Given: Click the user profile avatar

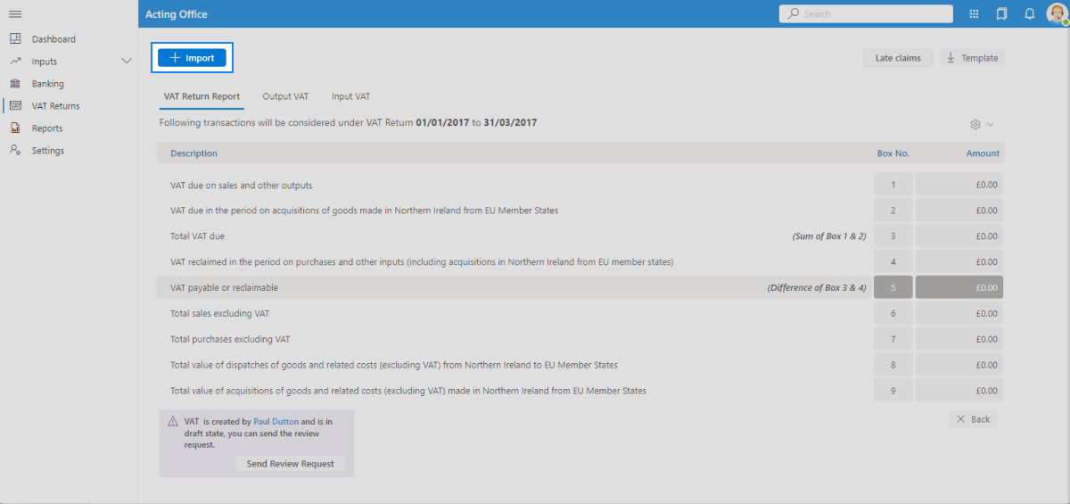Looking at the screenshot, I should pos(1055,13).
